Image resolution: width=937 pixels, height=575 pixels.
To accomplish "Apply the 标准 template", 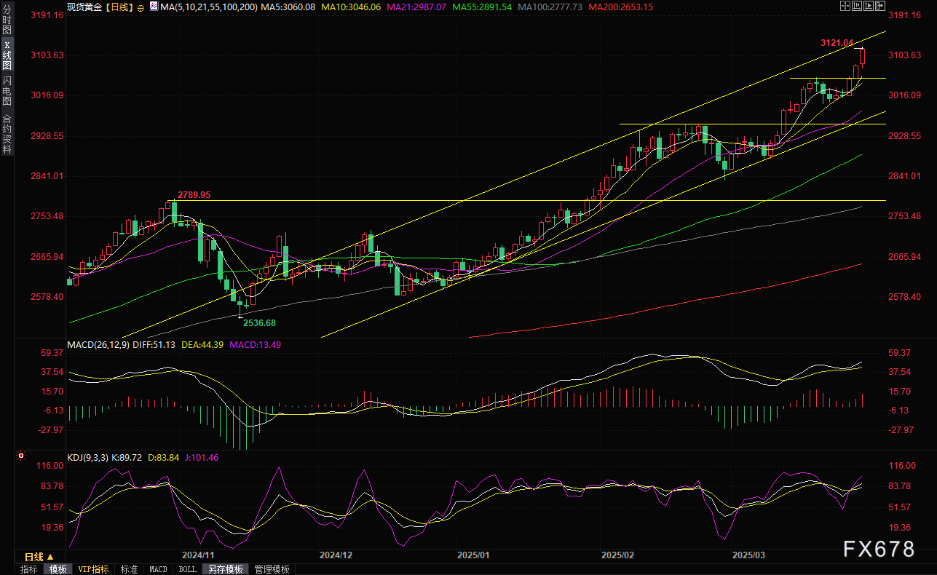I will point(129,569).
